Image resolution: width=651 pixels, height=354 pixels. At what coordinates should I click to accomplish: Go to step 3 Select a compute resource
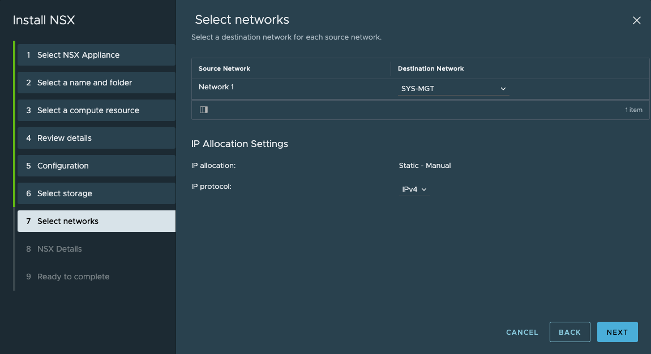point(96,110)
